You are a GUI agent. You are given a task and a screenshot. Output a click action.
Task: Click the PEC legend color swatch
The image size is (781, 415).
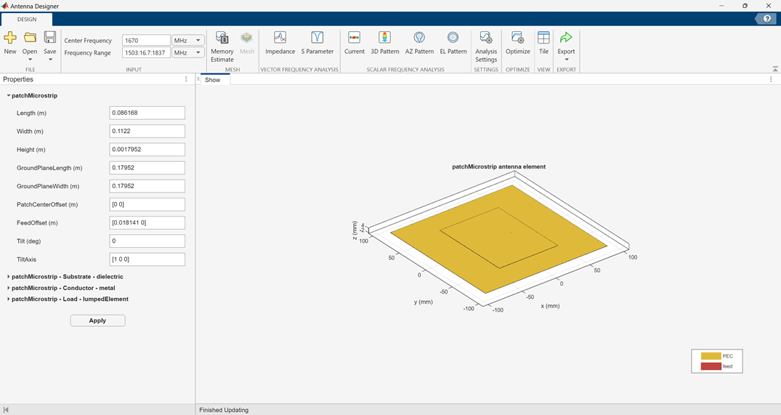pos(710,356)
